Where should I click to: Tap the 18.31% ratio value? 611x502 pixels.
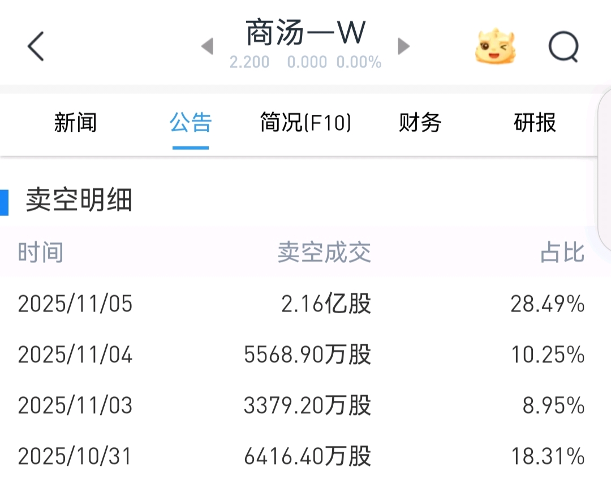(548, 456)
